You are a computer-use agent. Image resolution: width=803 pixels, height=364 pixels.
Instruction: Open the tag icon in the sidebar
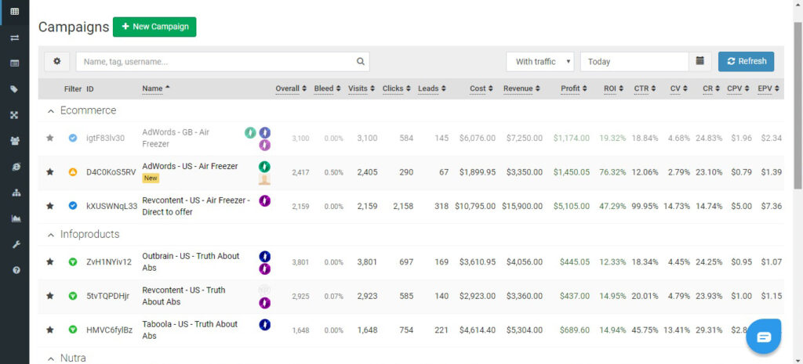14,89
